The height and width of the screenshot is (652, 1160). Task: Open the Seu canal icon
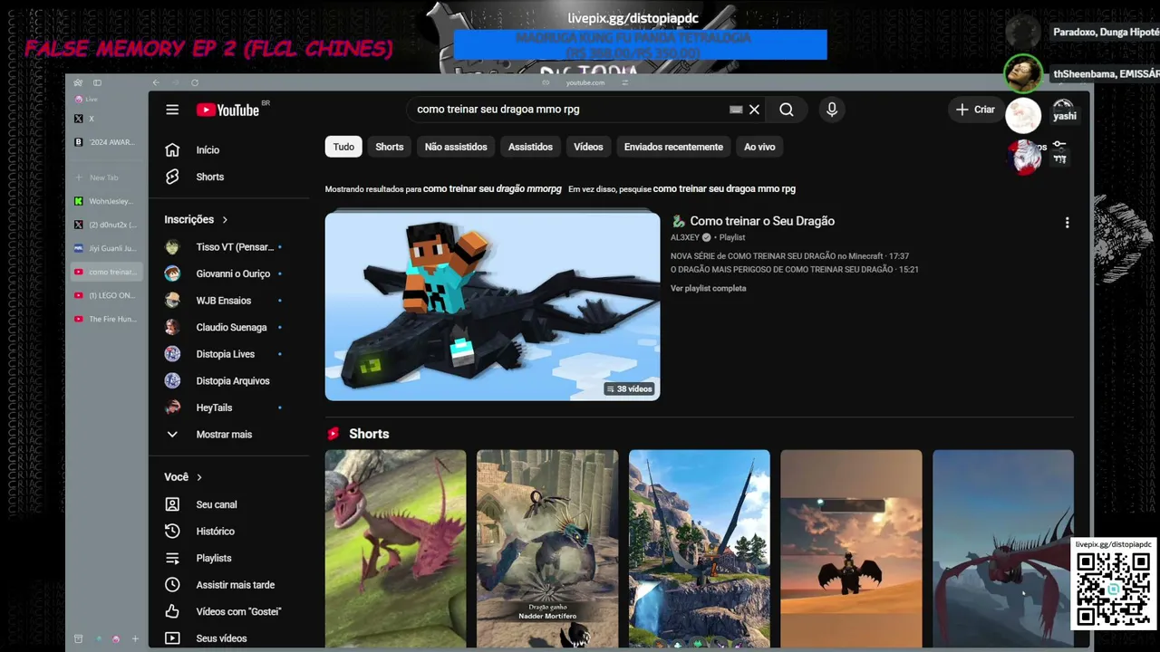coord(172,504)
